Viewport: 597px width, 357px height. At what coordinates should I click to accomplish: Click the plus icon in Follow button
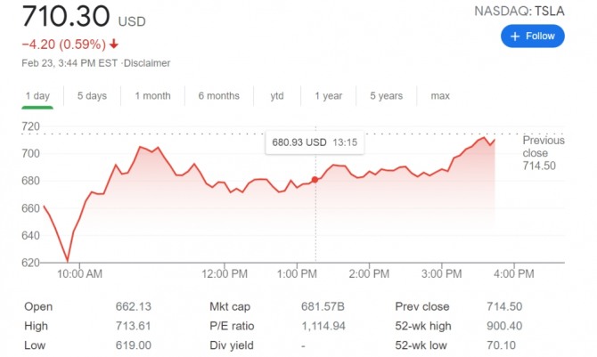[x=516, y=37]
